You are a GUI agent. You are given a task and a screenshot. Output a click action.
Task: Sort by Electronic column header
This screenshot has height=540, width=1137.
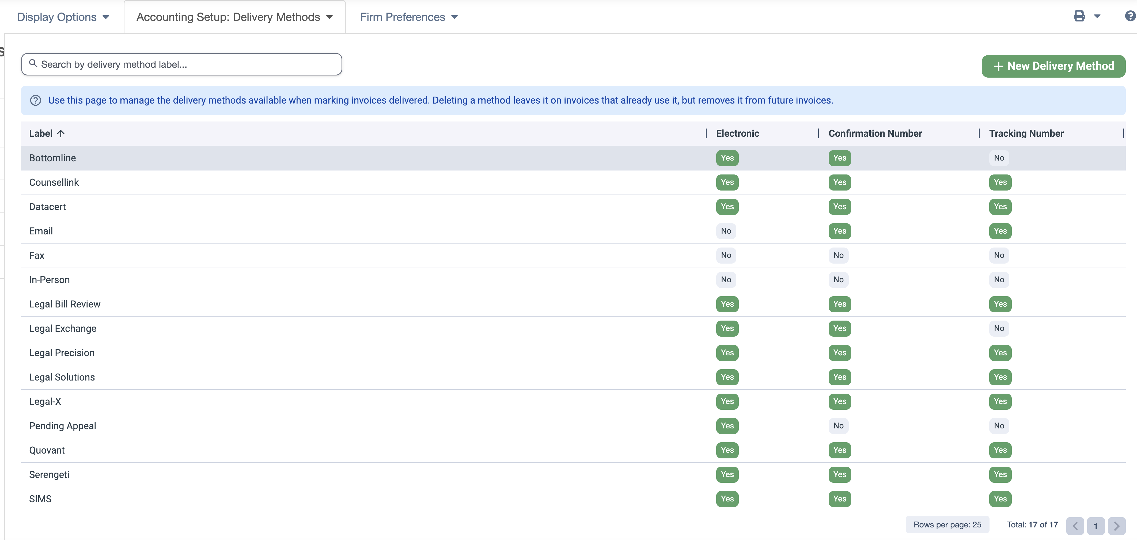coord(737,133)
